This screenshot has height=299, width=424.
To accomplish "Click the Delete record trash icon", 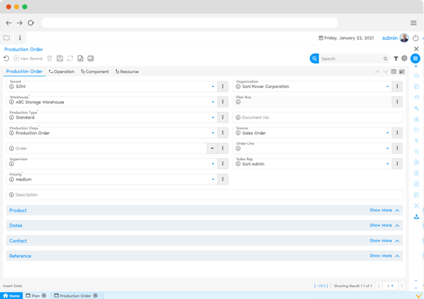I will [x=50, y=59].
